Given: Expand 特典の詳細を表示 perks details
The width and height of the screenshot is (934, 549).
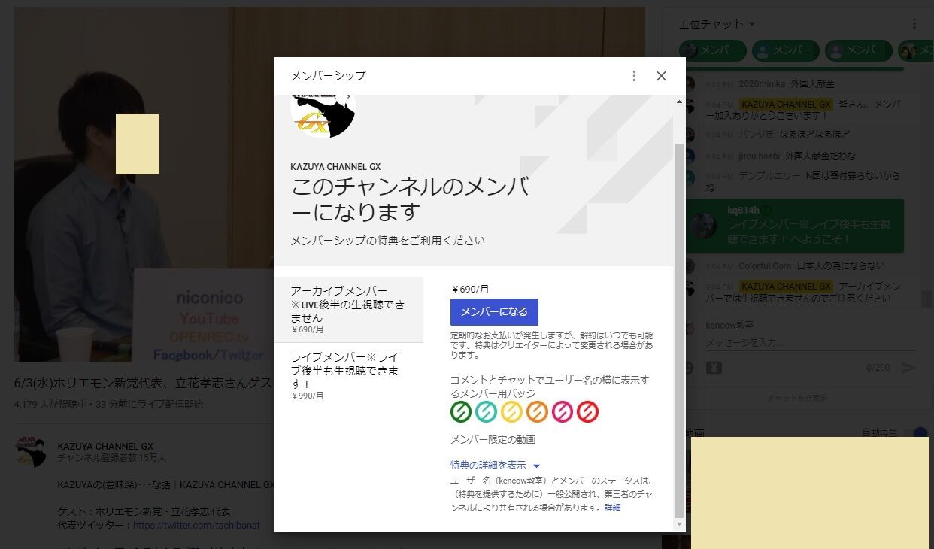Looking at the screenshot, I should [x=495, y=465].
